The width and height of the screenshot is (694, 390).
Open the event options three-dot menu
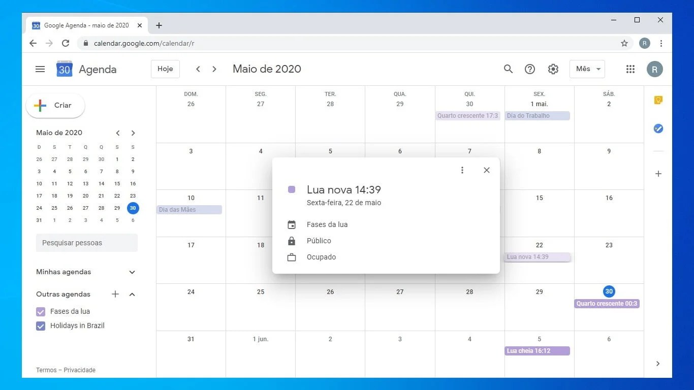[462, 170]
